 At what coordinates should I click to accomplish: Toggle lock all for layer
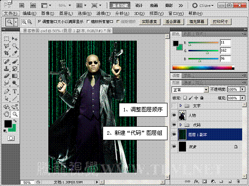(202, 98)
